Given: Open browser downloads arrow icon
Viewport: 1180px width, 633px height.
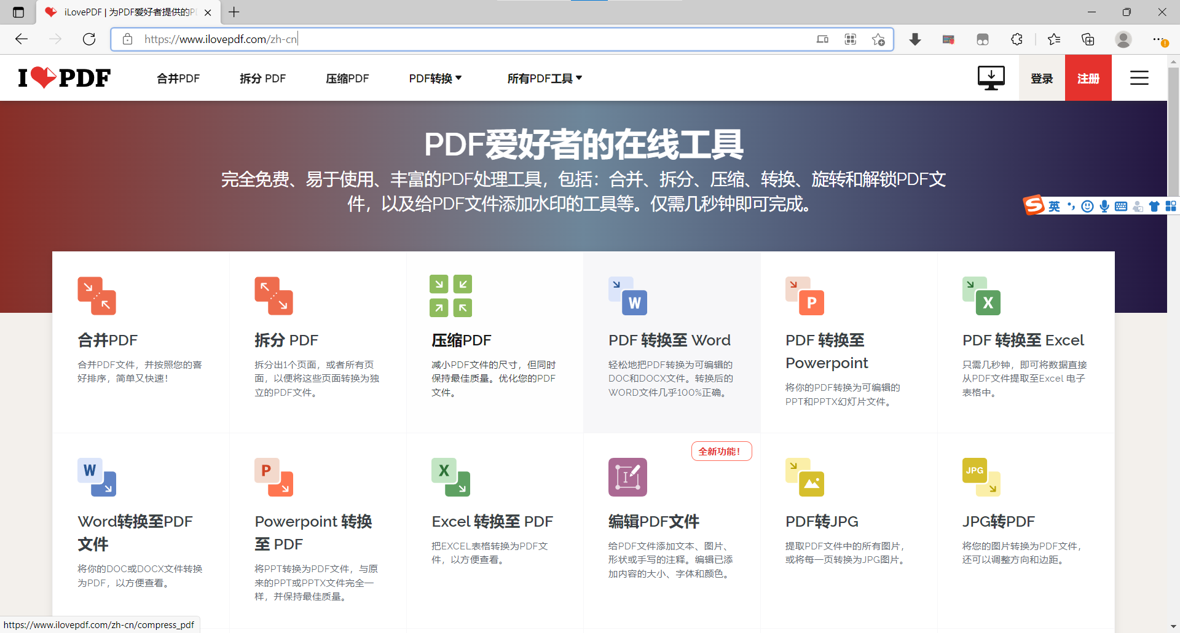Looking at the screenshot, I should [x=915, y=39].
